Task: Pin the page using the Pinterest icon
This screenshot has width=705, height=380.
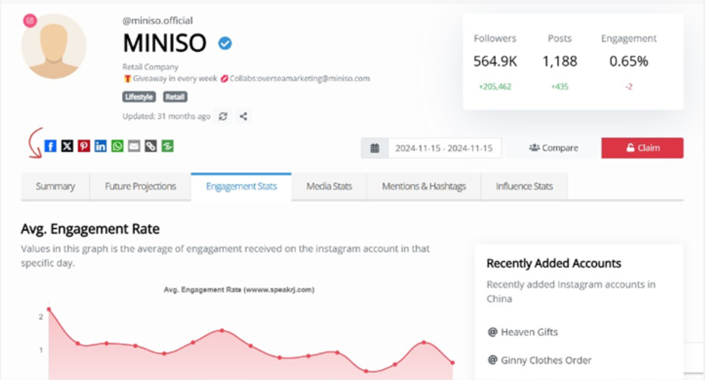Action: [x=83, y=146]
